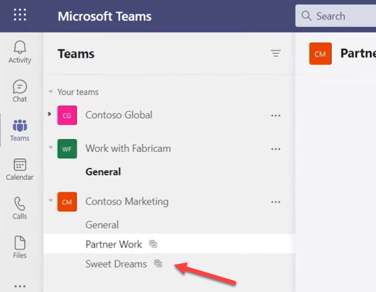Image resolution: width=376 pixels, height=292 pixels.
Task: Open more options for Contoso Global
Action: [276, 115]
